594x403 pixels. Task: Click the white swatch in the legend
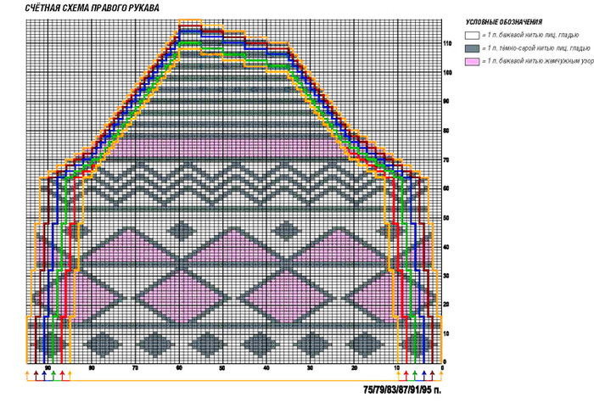pyautogui.click(x=472, y=36)
